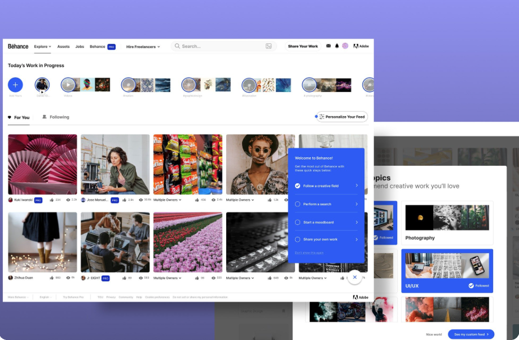Screen dimensions: 519x340
Task: Click the PRO badge next to Kuki Iwanski
Action: click(38, 200)
